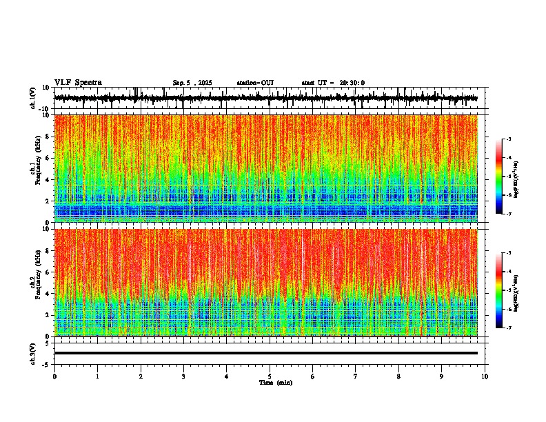Click the 'VLF Spectra' title text
546x422 pixels.
[78, 83]
